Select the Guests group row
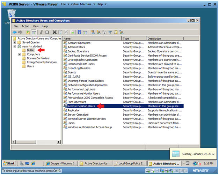Screen dimensions: 219x175 pyautogui.click(x=123, y=72)
